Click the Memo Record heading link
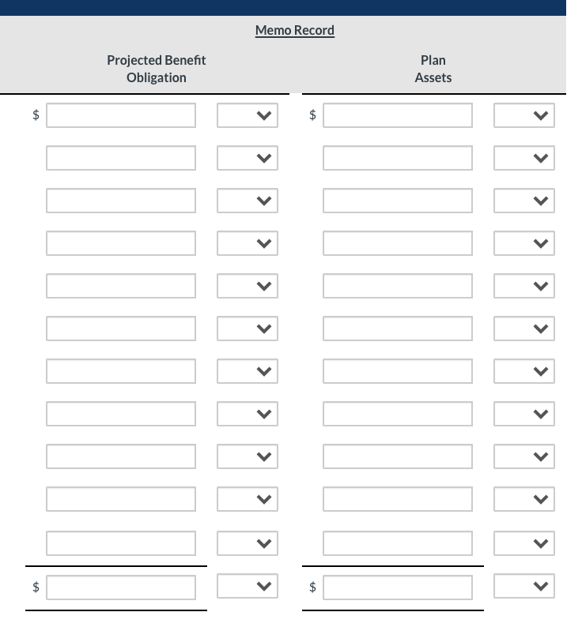Image resolution: width=582 pixels, height=627 pixels. point(294,30)
